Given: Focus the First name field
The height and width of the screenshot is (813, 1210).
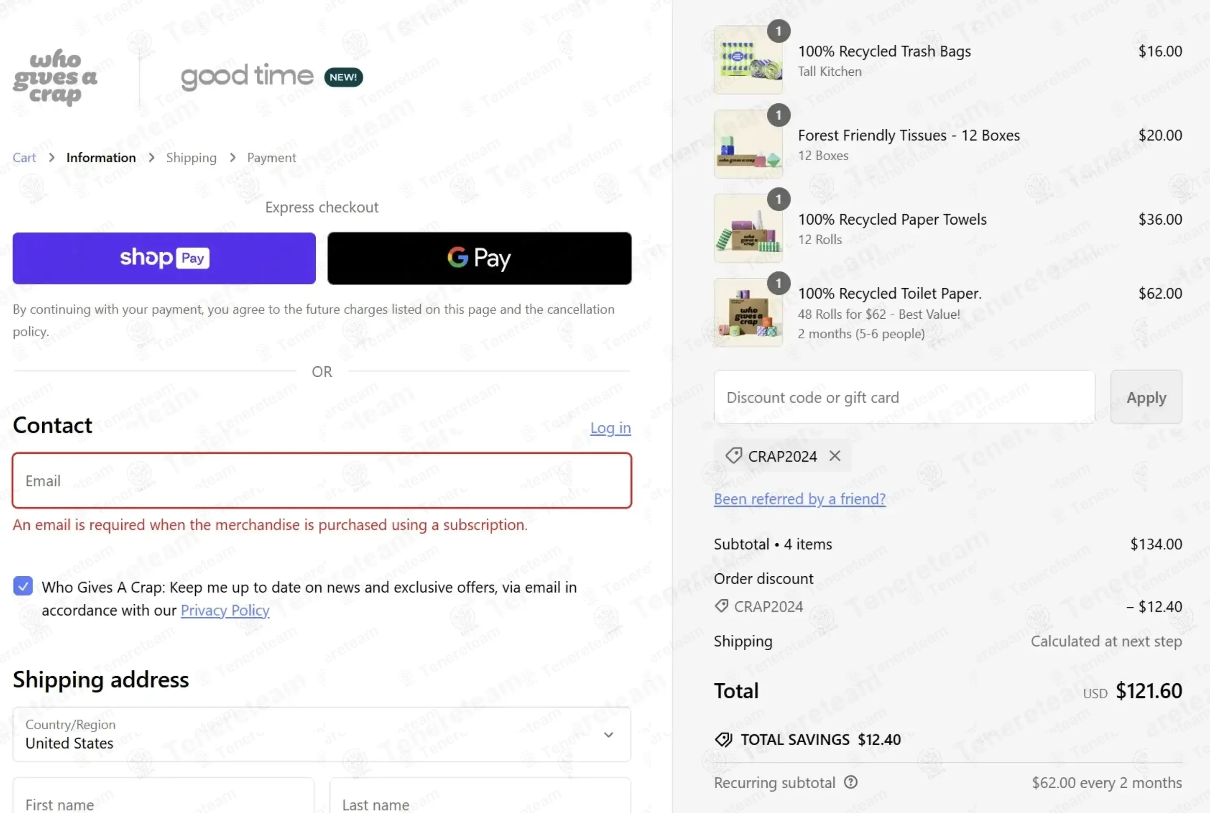Looking at the screenshot, I should [163, 796].
